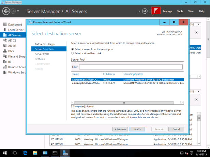Choose 'Select a virtual hard disk' option
The height and width of the screenshot is (157, 210).
click(x=73, y=53)
